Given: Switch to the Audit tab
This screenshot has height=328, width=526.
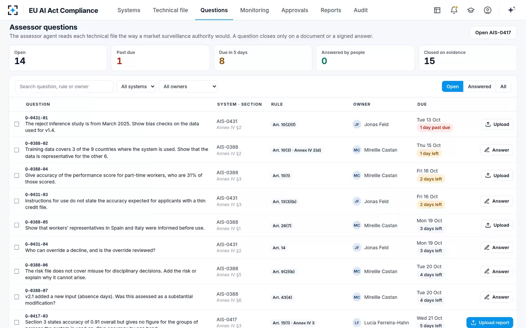Looking at the screenshot, I should point(361,10).
